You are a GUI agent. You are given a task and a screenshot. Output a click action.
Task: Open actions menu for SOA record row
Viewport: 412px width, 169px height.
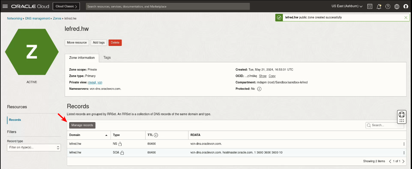404,153
